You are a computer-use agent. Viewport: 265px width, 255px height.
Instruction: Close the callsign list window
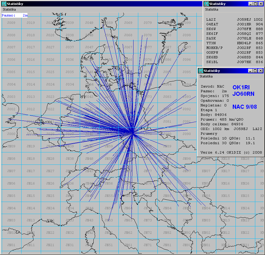[x=261, y=4]
